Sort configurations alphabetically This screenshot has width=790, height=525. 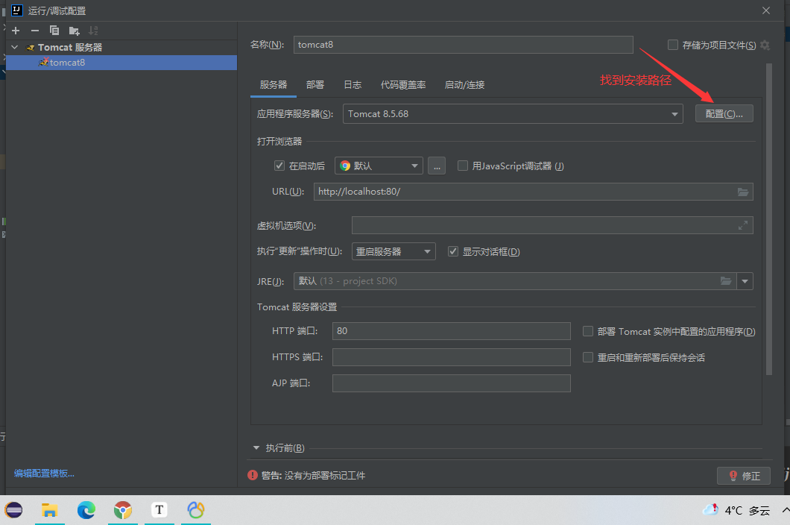click(x=93, y=31)
